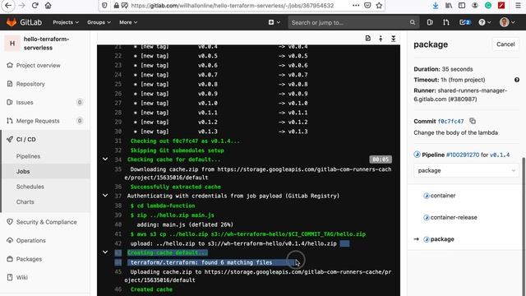Open Schedules under CI / CD

[30, 187]
